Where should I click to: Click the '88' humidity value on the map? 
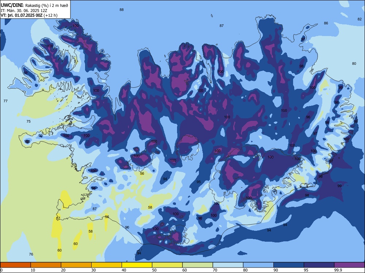(x=122, y=10)
